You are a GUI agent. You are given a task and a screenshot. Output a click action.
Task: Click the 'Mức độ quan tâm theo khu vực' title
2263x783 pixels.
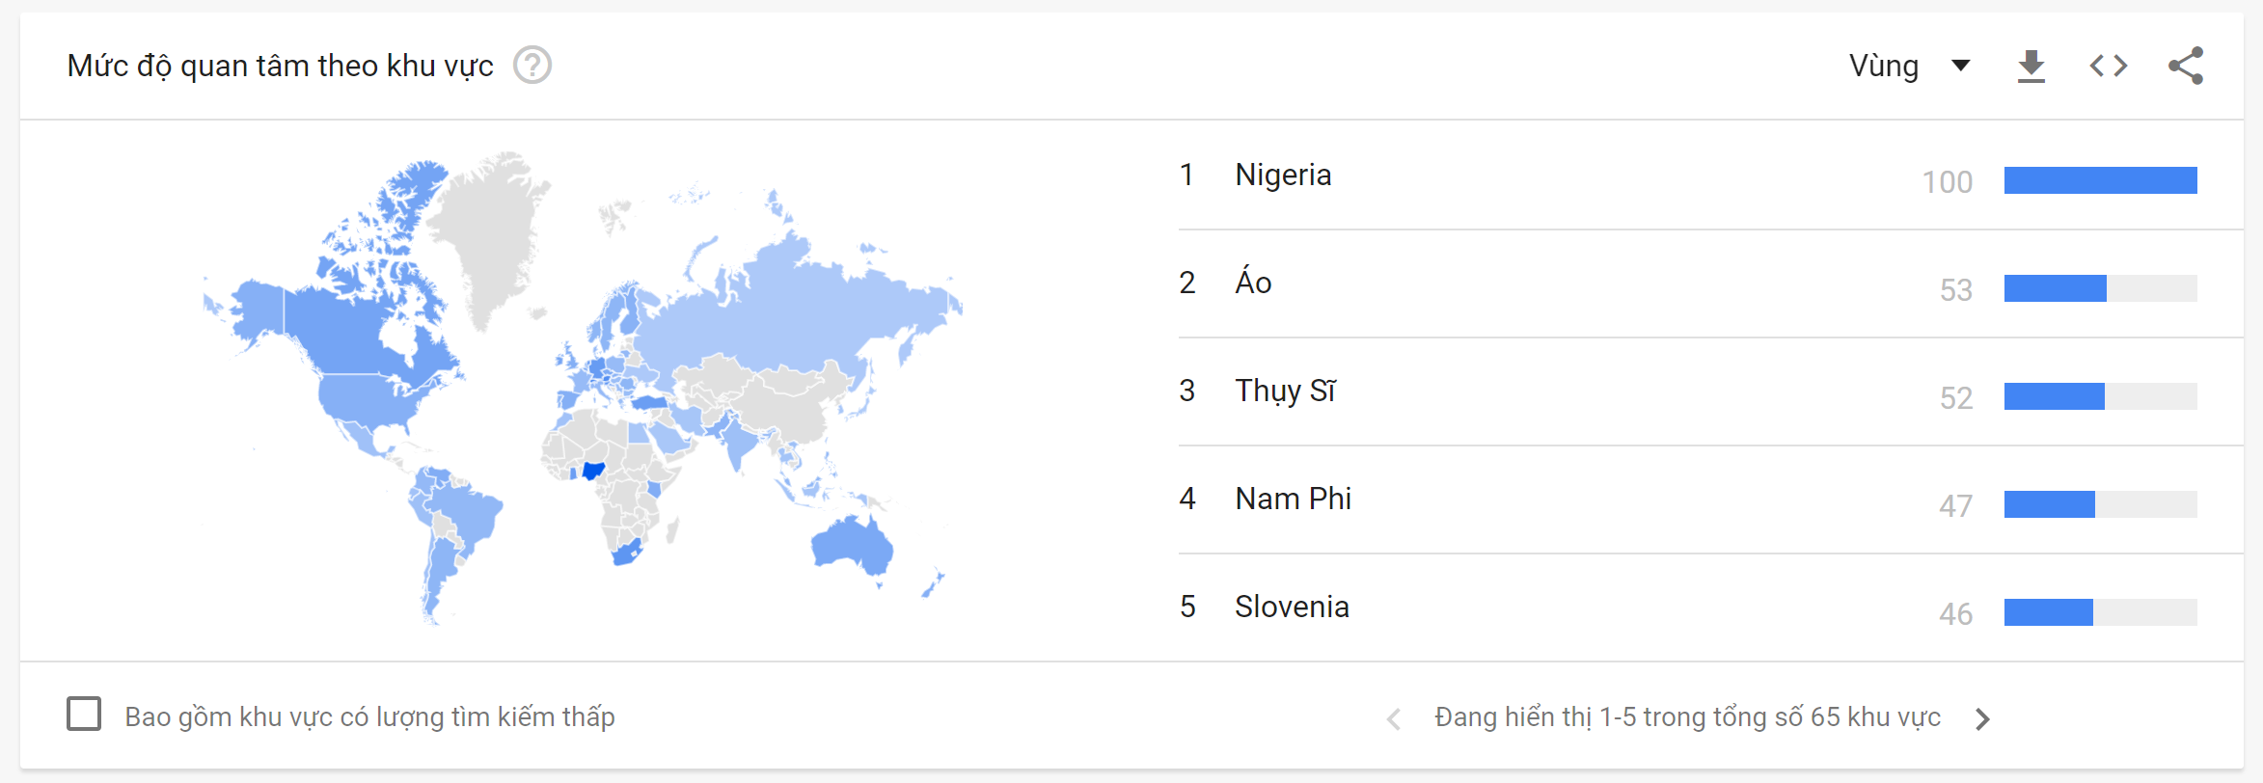[280, 66]
